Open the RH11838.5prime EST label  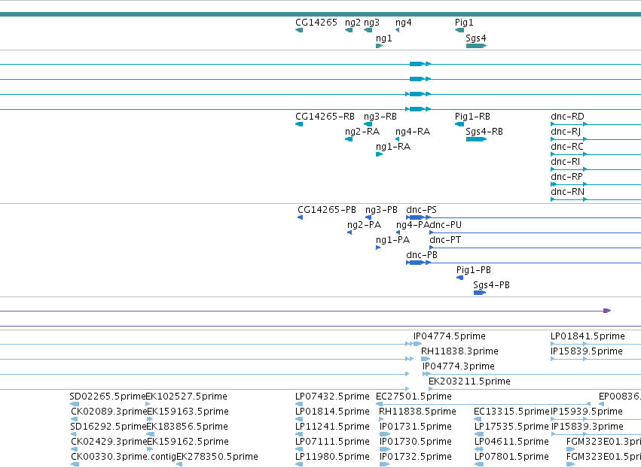point(417,412)
